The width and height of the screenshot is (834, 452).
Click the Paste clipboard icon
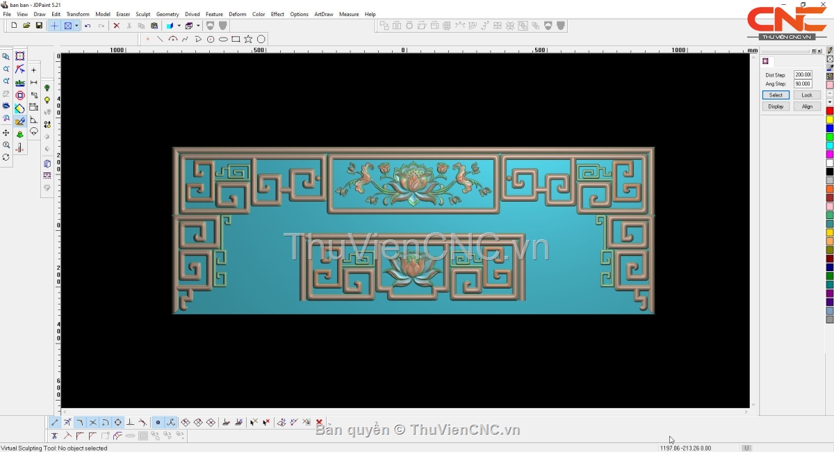[154, 26]
